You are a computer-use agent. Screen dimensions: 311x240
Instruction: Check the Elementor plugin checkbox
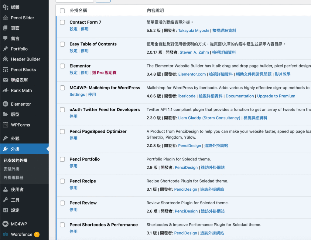tap(63, 66)
